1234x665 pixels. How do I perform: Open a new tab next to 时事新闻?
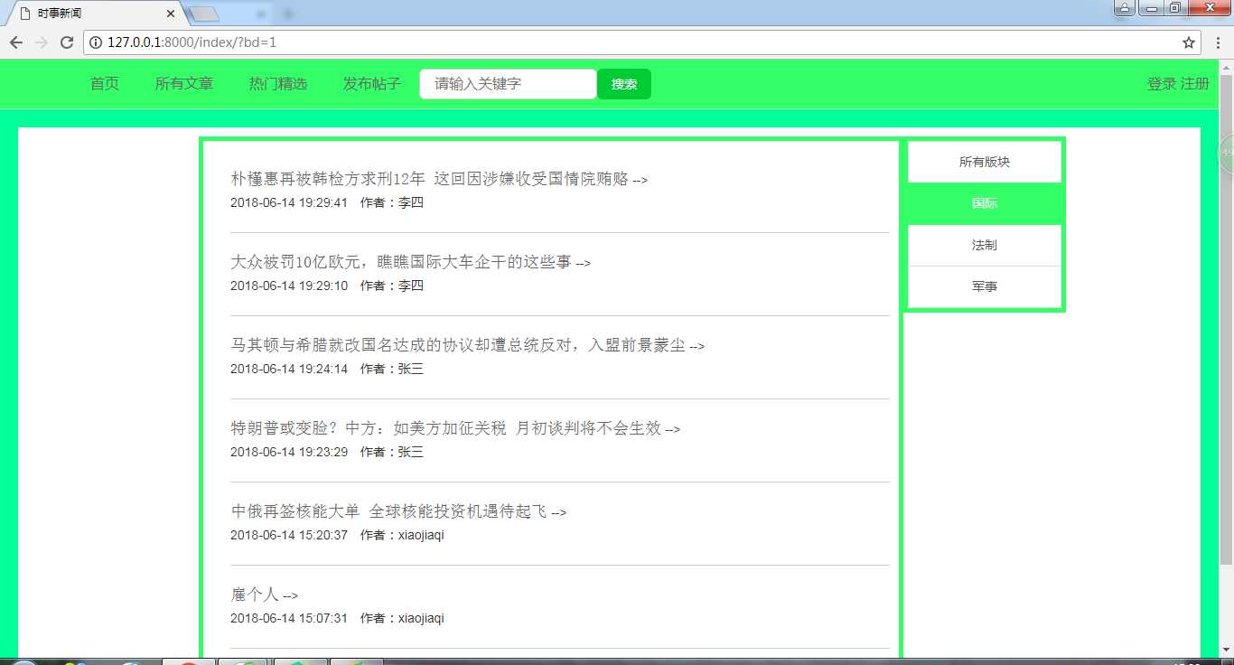pyautogui.click(x=205, y=14)
